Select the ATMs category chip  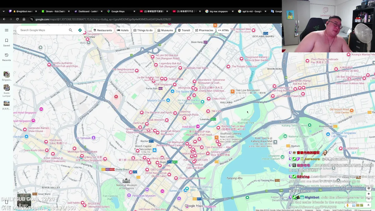(x=224, y=30)
